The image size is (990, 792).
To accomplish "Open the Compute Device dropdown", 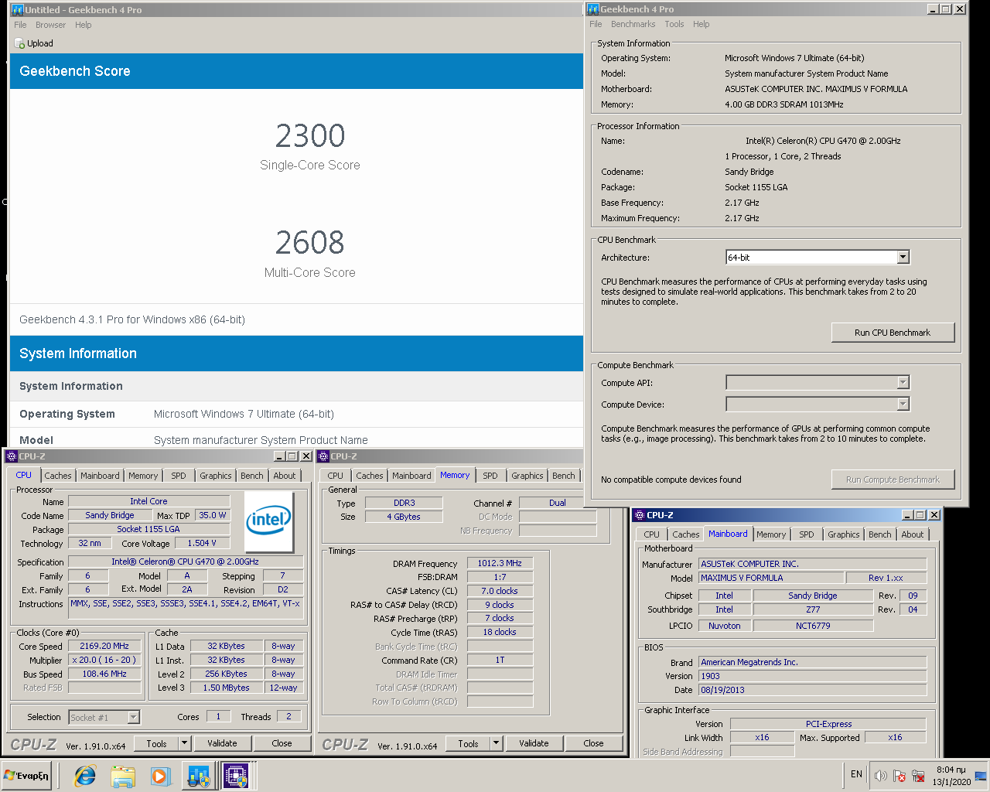I will click(x=903, y=404).
